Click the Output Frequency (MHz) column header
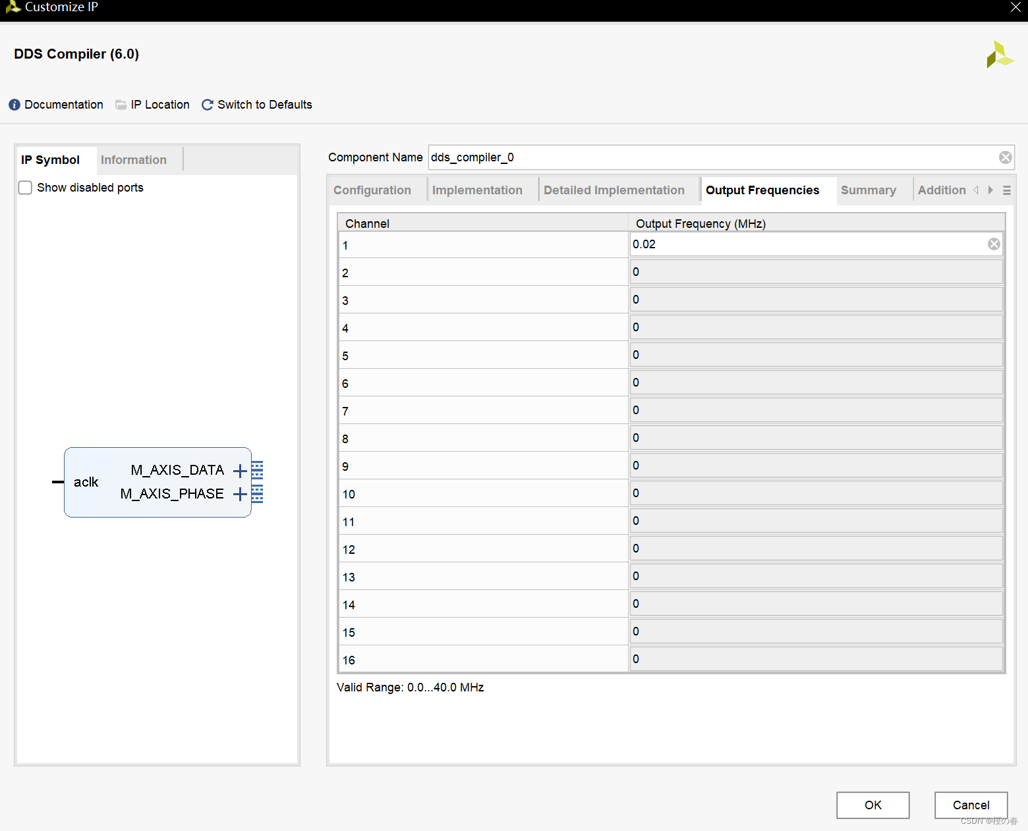Viewport: 1028px width, 831px height. tap(816, 223)
